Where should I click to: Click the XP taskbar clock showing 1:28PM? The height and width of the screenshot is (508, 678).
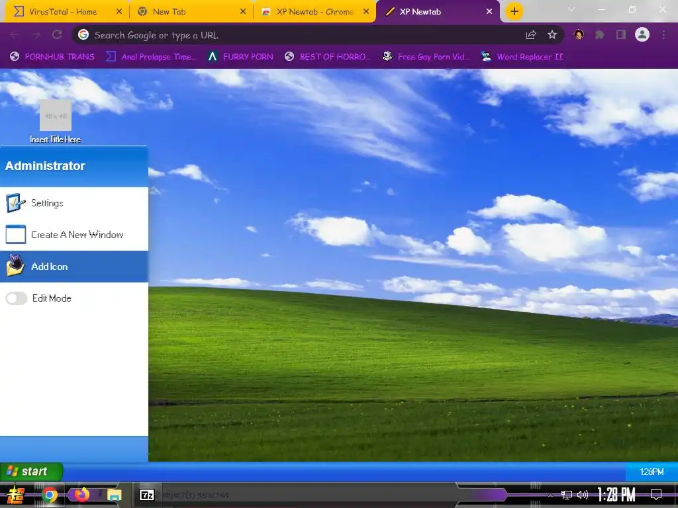click(x=652, y=472)
